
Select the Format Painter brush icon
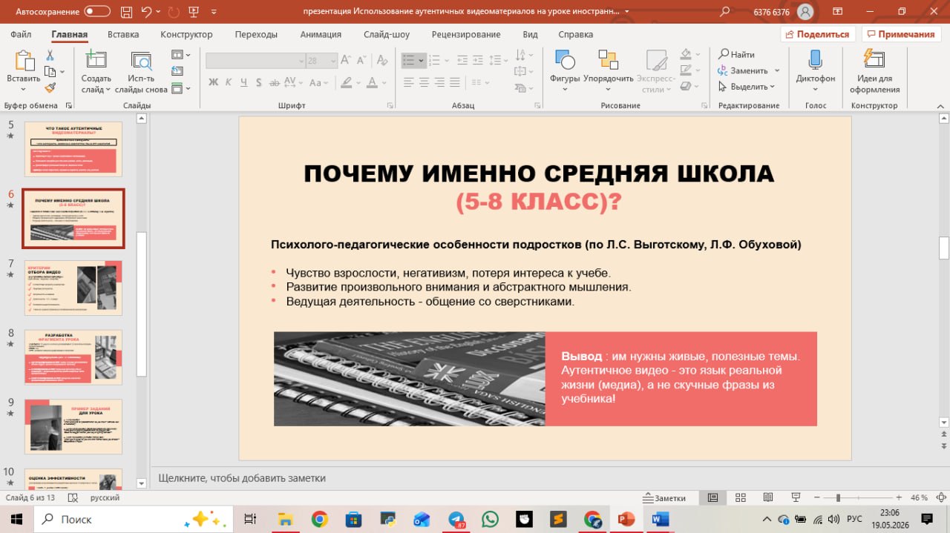click(50, 87)
